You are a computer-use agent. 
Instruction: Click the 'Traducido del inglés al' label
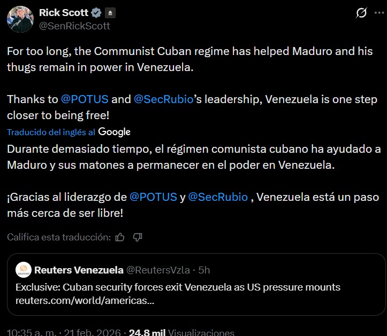(x=51, y=132)
